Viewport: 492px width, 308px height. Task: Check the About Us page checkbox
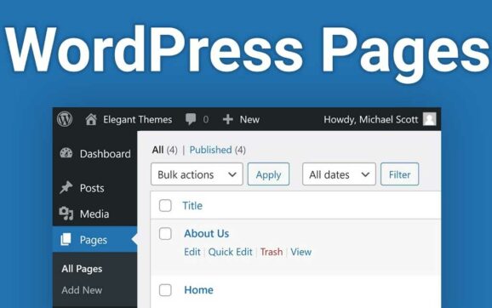point(165,234)
